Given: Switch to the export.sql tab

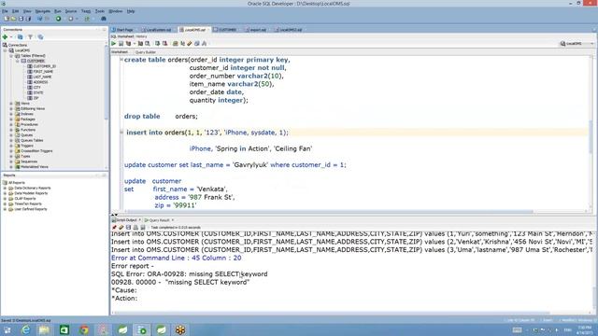Looking at the screenshot, I should [256, 30].
